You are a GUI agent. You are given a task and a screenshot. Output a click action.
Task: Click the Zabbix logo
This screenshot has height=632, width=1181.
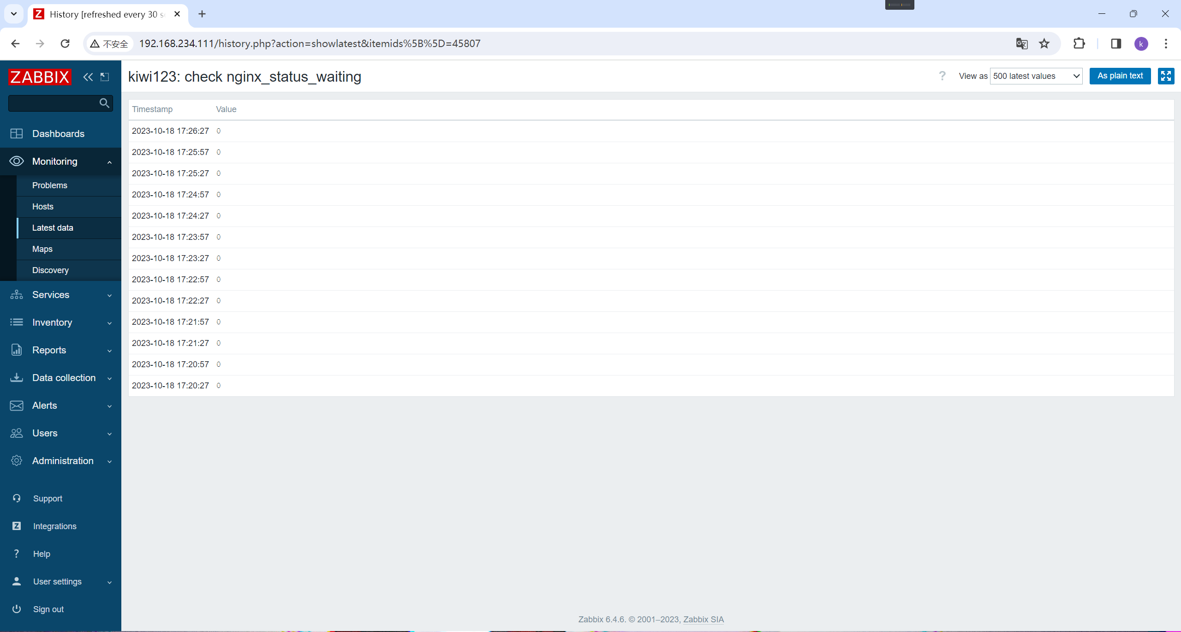(x=40, y=77)
